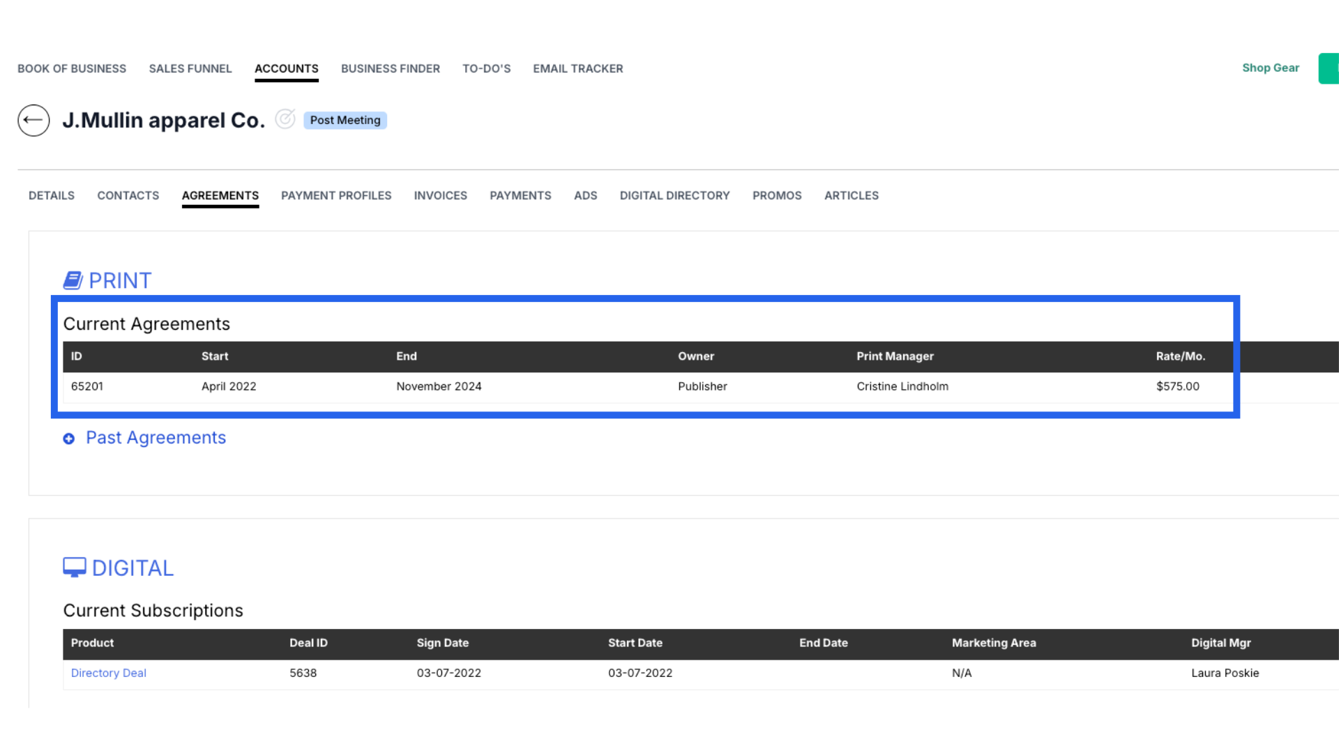Screen dimensions: 1339x753
Task: Open Articles sub-tab
Action: point(852,195)
